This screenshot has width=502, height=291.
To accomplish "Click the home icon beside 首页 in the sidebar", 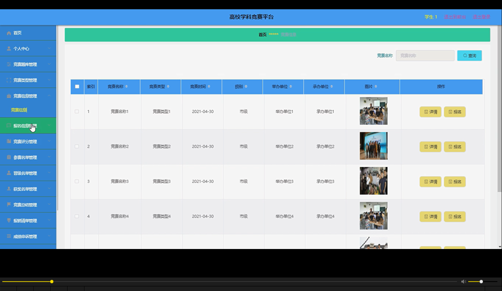I will [9, 33].
